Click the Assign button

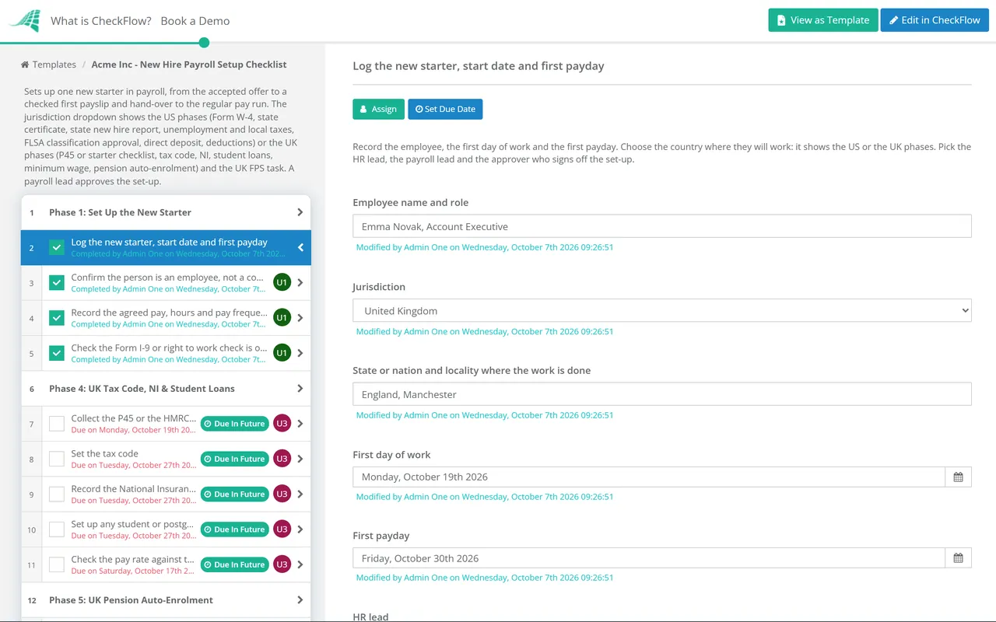(x=379, y=109)
